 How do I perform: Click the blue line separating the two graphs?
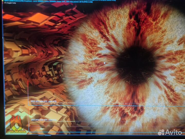[x=103, y=106]
